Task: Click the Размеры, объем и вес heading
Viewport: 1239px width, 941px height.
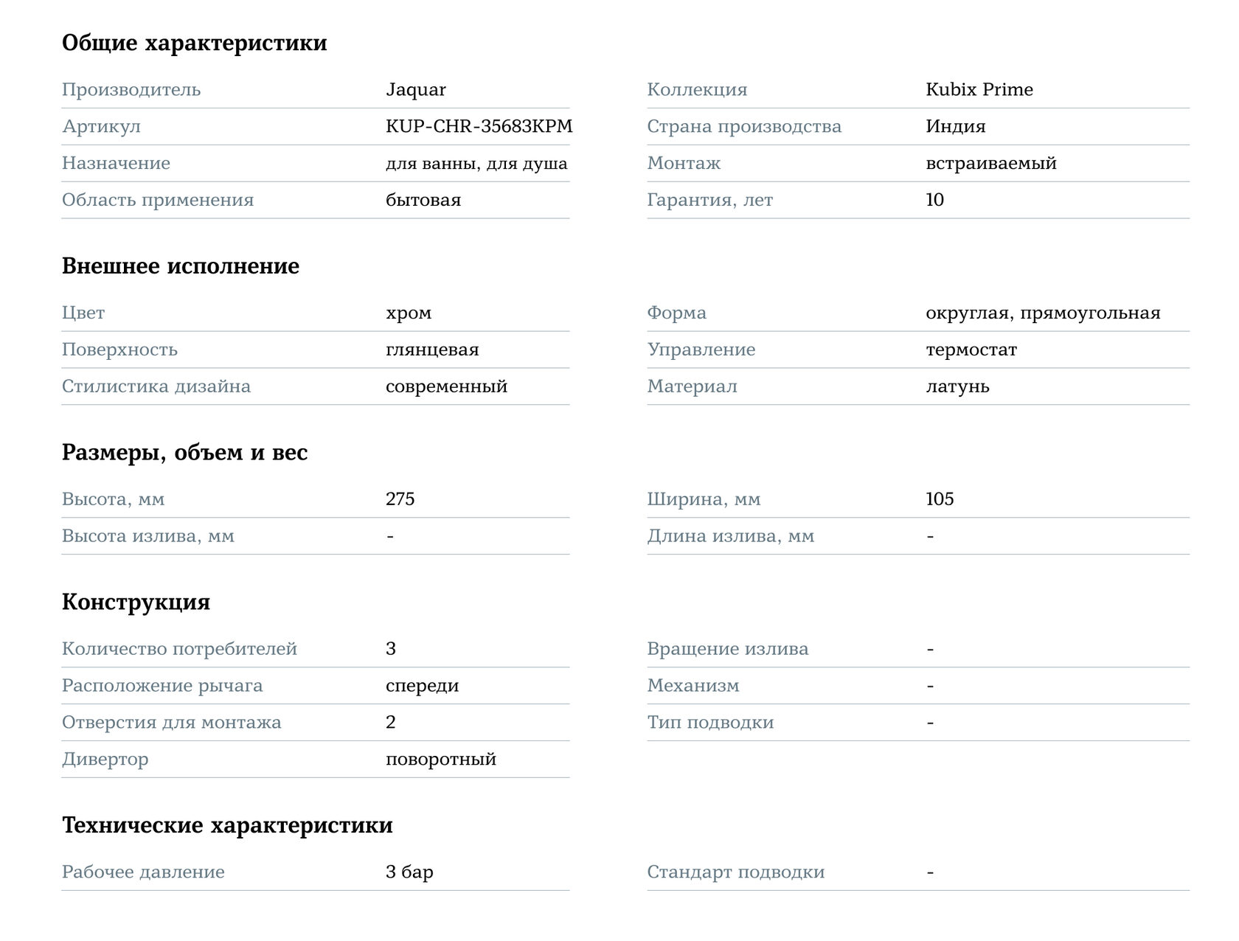Action: click(x=184, y=453)
